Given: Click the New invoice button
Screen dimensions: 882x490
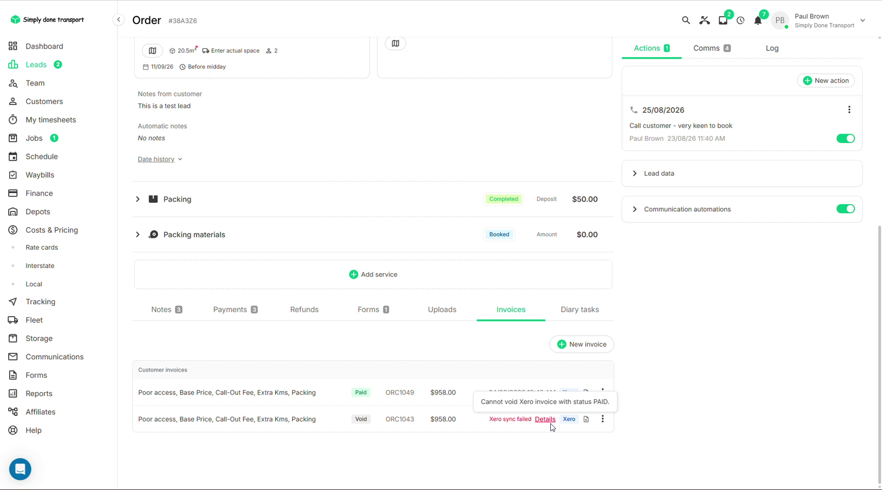Looking at the screenshot, I should point(581,344).
